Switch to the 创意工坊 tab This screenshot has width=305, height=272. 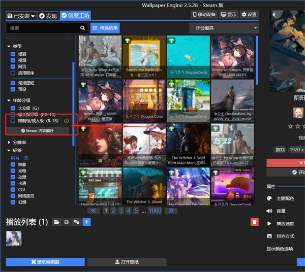75,15
